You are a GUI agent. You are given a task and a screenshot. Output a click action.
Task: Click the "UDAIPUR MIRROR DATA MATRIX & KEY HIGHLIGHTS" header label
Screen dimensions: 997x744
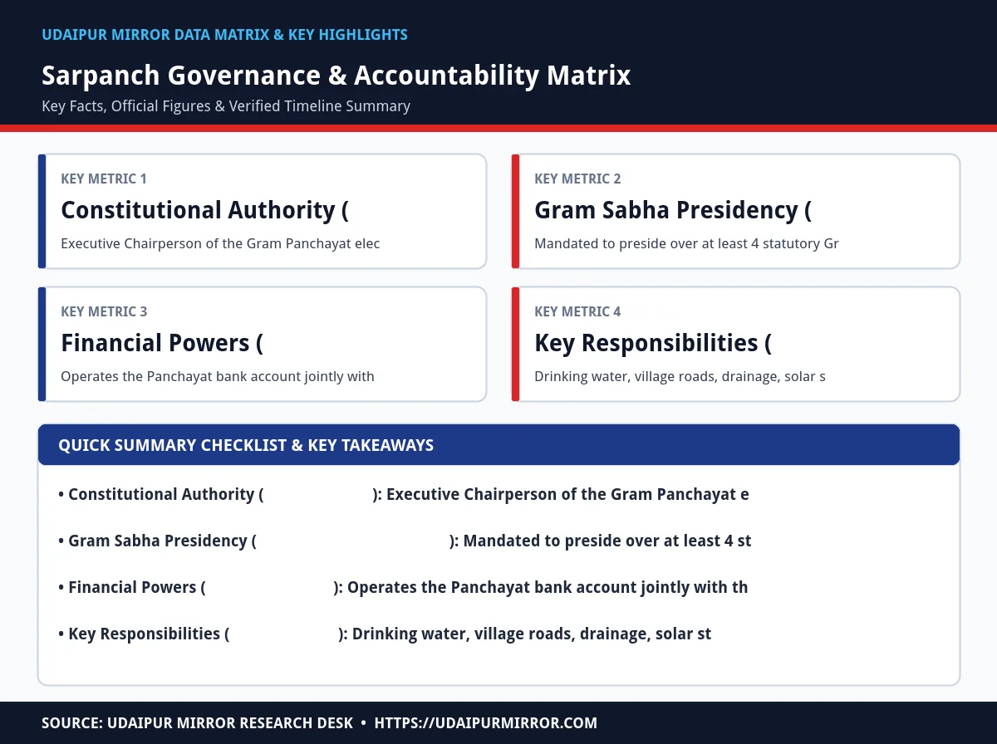click(x=224, y=35)
